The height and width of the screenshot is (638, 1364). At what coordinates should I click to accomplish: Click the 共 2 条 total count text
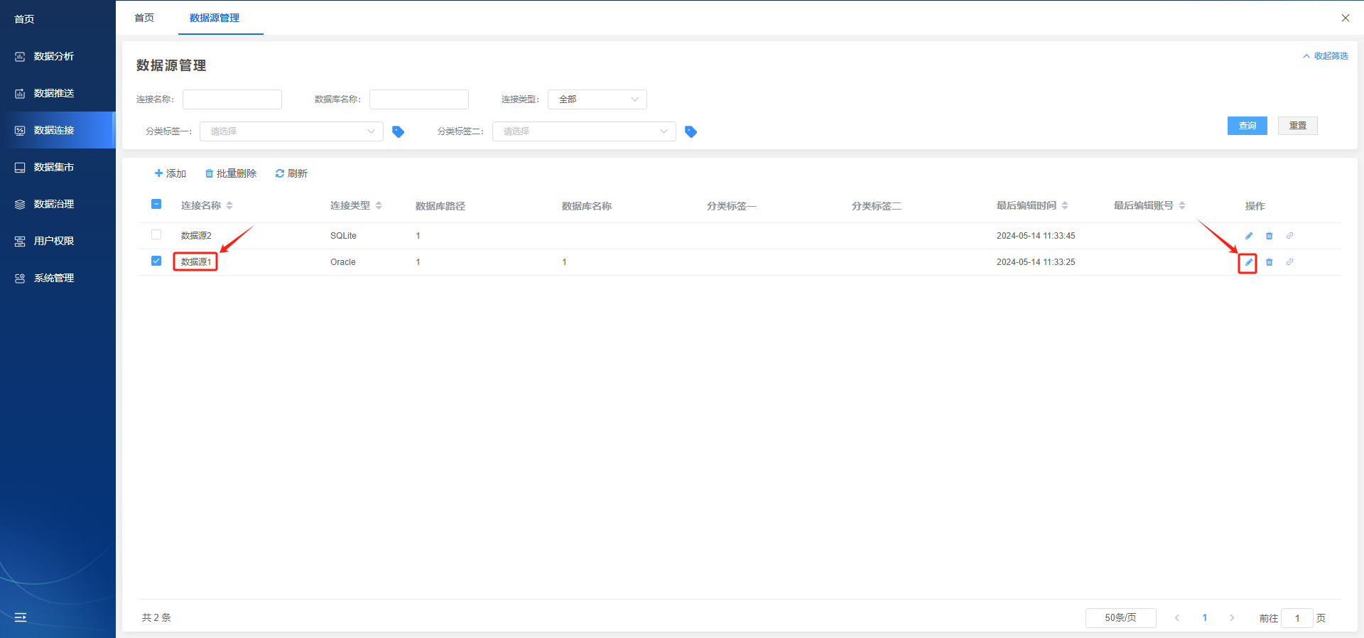[156, 618]
